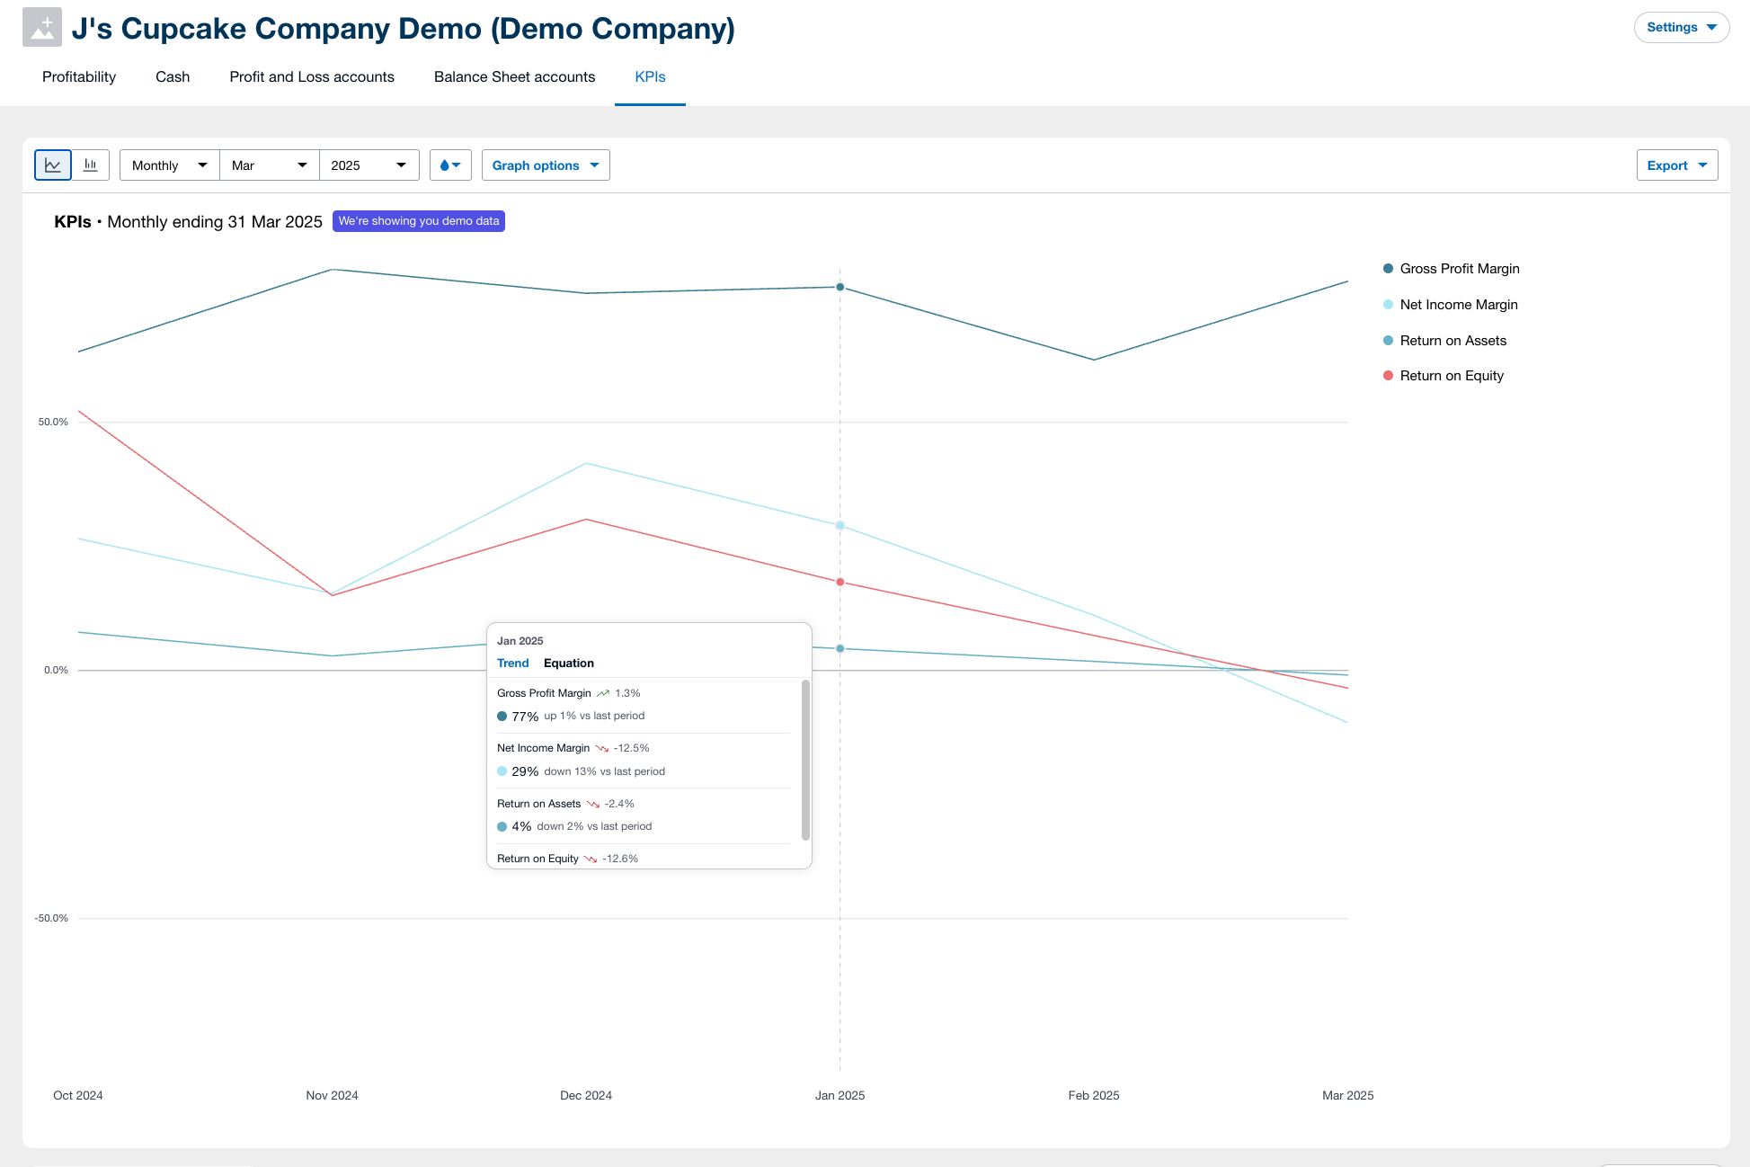1750x1167 pixels.
Task: Select the Cash tab
Action: (x=172, y=76)
